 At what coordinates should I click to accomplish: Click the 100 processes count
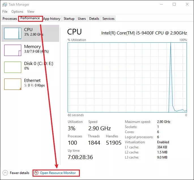[73, 143]
